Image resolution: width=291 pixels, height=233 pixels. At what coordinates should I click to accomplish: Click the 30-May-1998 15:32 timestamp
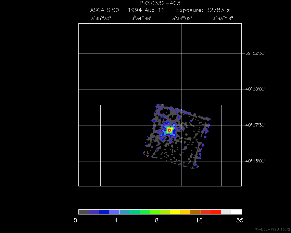click(272, 229)
